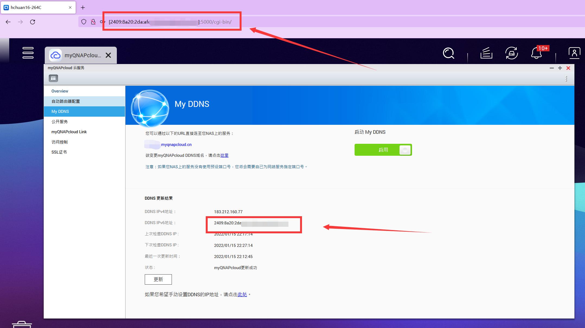Open a new browser tab
The height and width of the screenshot is (328, 585).
[x=83, y=7]
